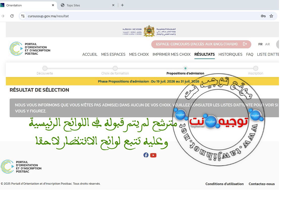Screen dimensions: 281x197
Task: Open the HISTORIQUES menu item
Action: [x=230, y=54]
